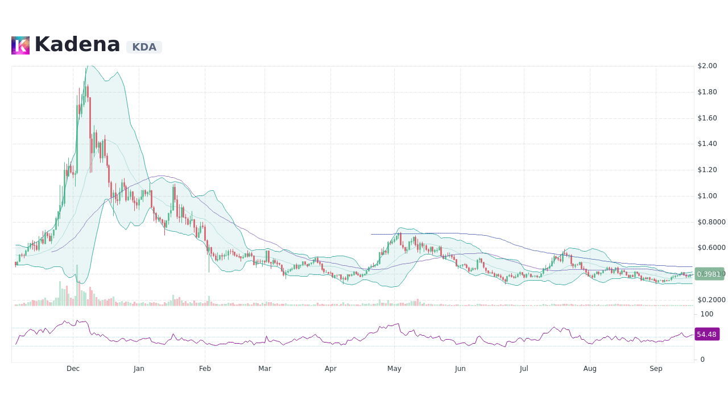Click the December price spike candlestick

[x=85, y=91]
